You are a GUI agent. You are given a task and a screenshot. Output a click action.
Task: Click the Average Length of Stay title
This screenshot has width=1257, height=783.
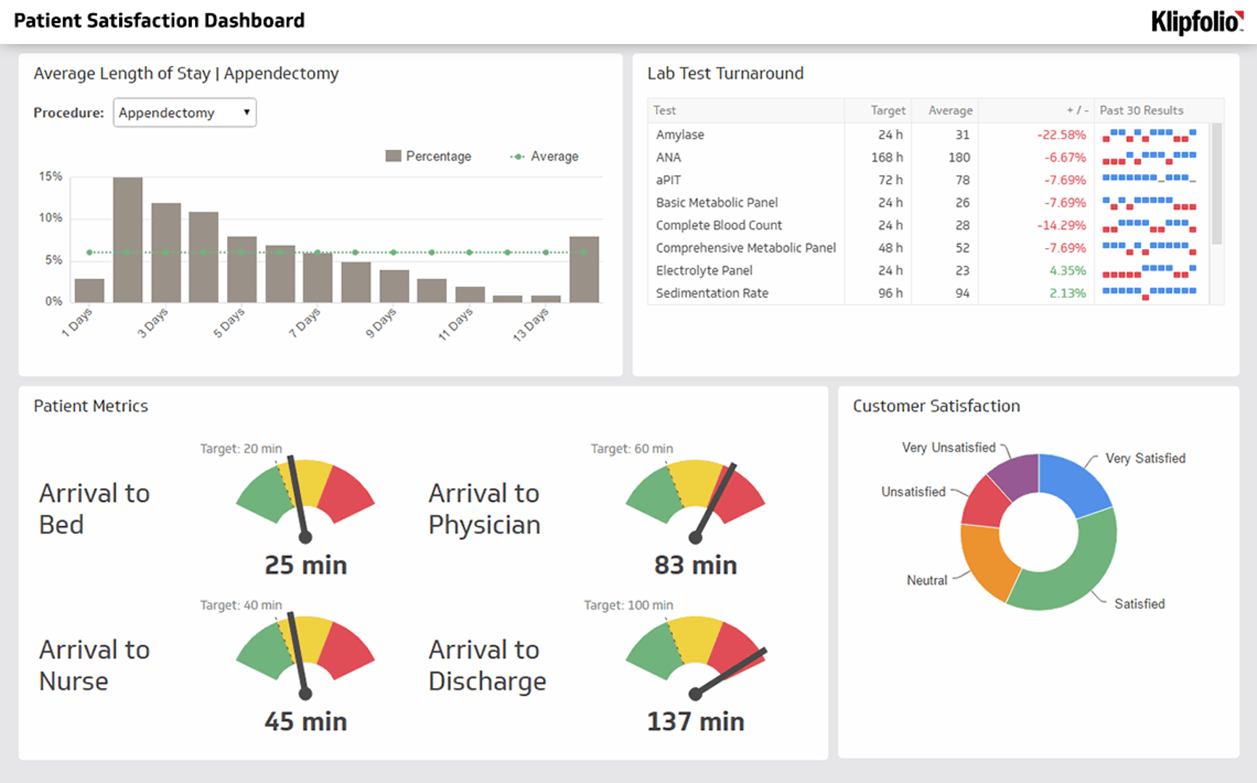pos(186,73)
